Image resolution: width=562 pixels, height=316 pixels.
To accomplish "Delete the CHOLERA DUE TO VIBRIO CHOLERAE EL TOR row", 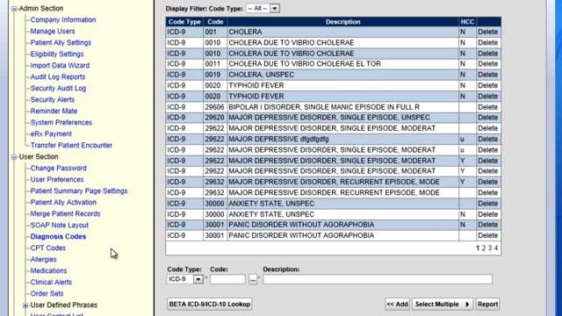I will [x=488, y=64].
